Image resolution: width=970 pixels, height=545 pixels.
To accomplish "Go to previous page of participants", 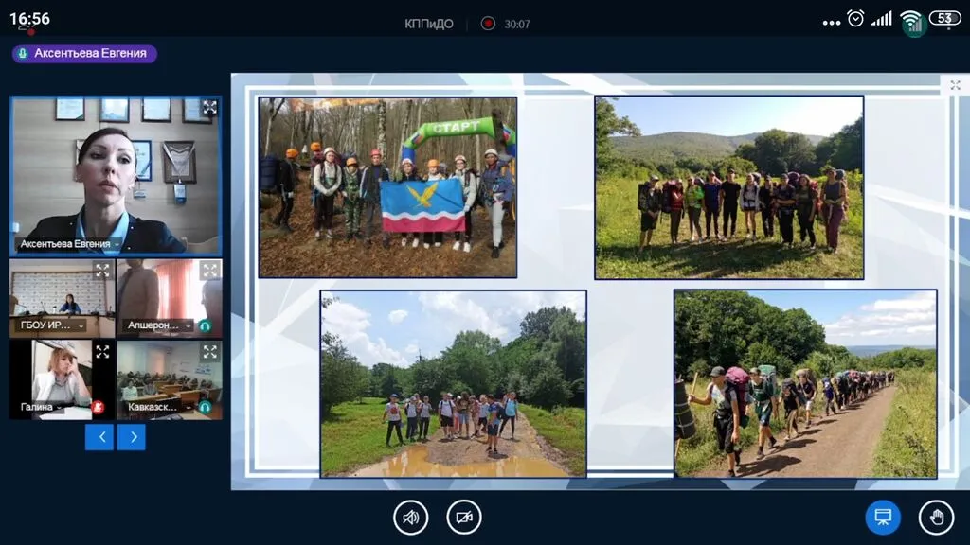I will (x=99, y=436).
